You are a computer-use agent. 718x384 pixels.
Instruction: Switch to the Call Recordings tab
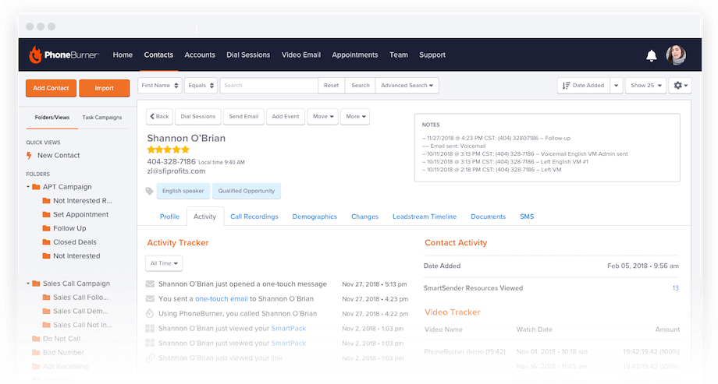point(254,217)
